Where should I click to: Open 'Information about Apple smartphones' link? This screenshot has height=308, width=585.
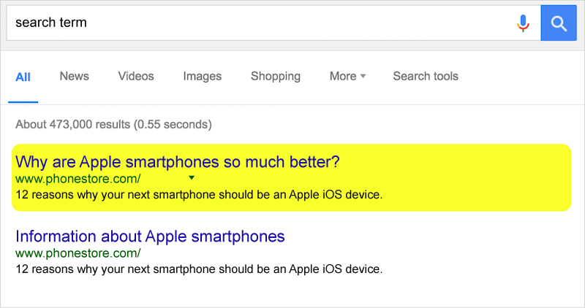pos(150,236)
